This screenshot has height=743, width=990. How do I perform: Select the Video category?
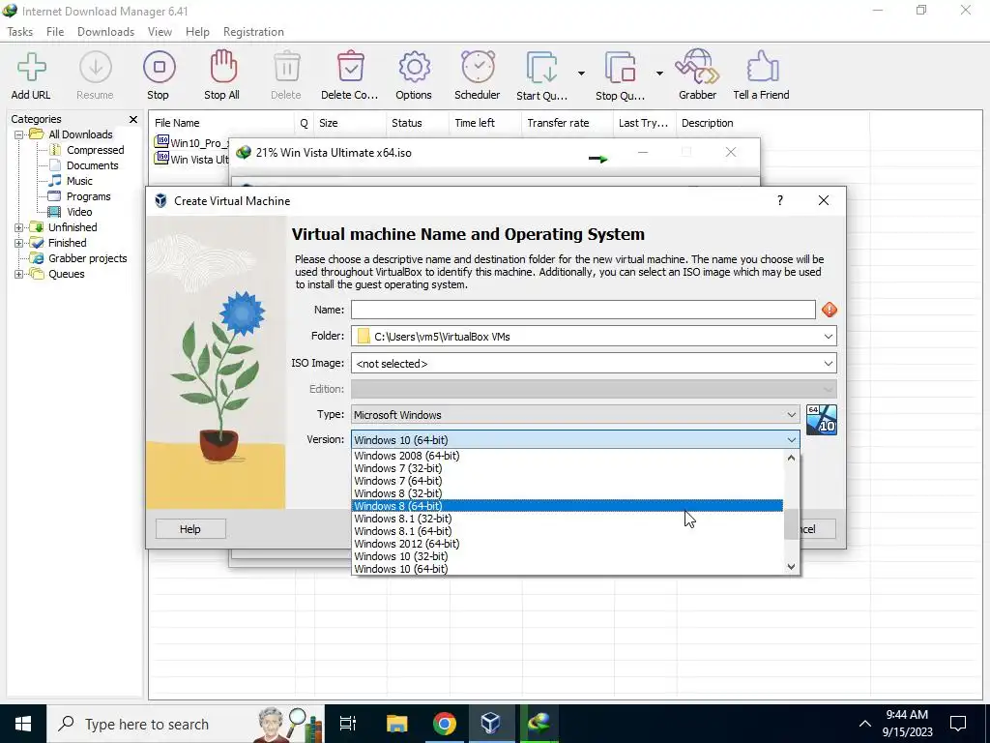(79, 212)
